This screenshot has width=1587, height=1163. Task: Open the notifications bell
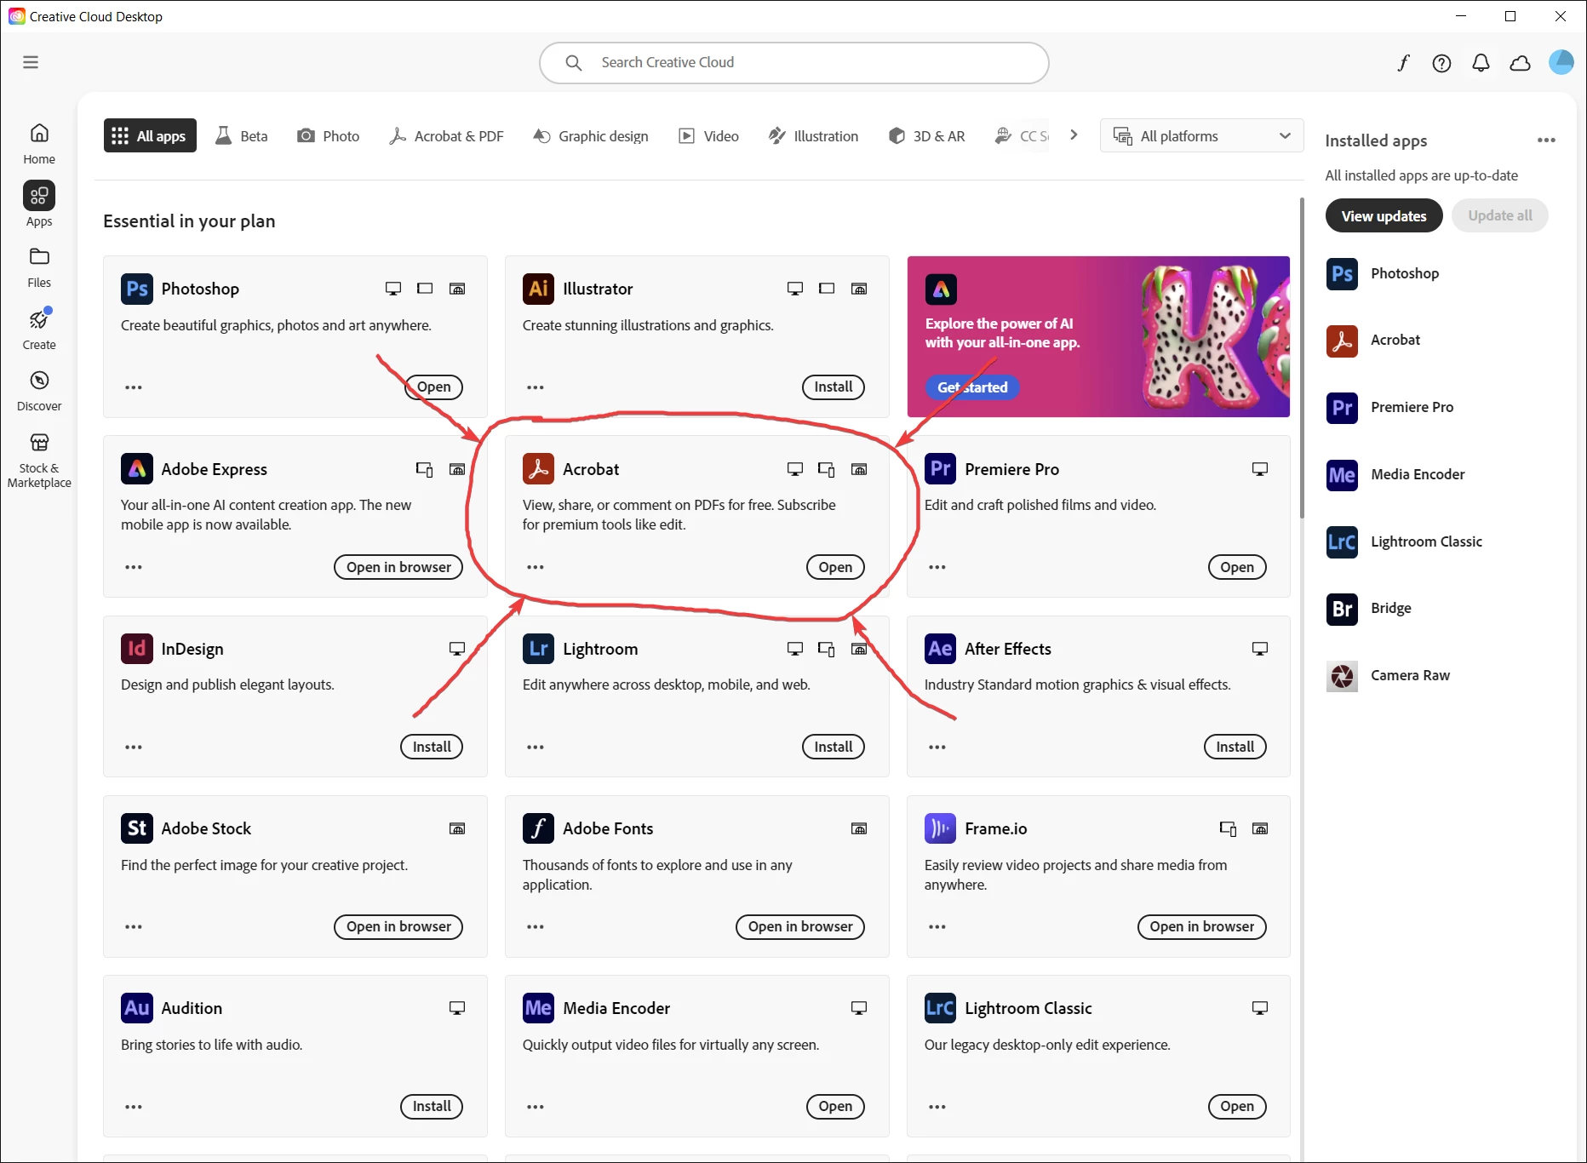tap(1481, 63)
